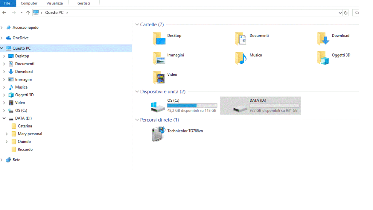Select the Desktop folder icon

(x=159, y=39)
